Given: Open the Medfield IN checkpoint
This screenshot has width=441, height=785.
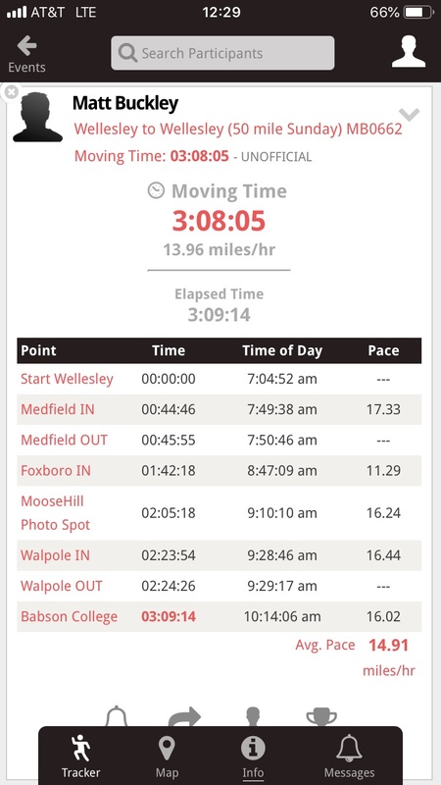Looking at the screenshot, I should point(58,409).
